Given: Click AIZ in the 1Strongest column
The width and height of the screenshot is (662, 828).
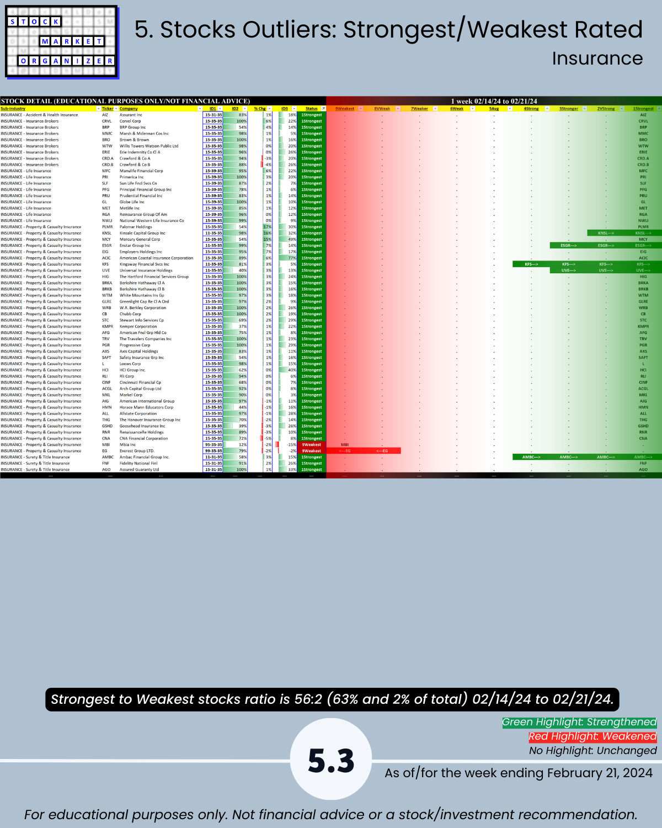Looking at the screenshot, I should click(x=643, y=115).
